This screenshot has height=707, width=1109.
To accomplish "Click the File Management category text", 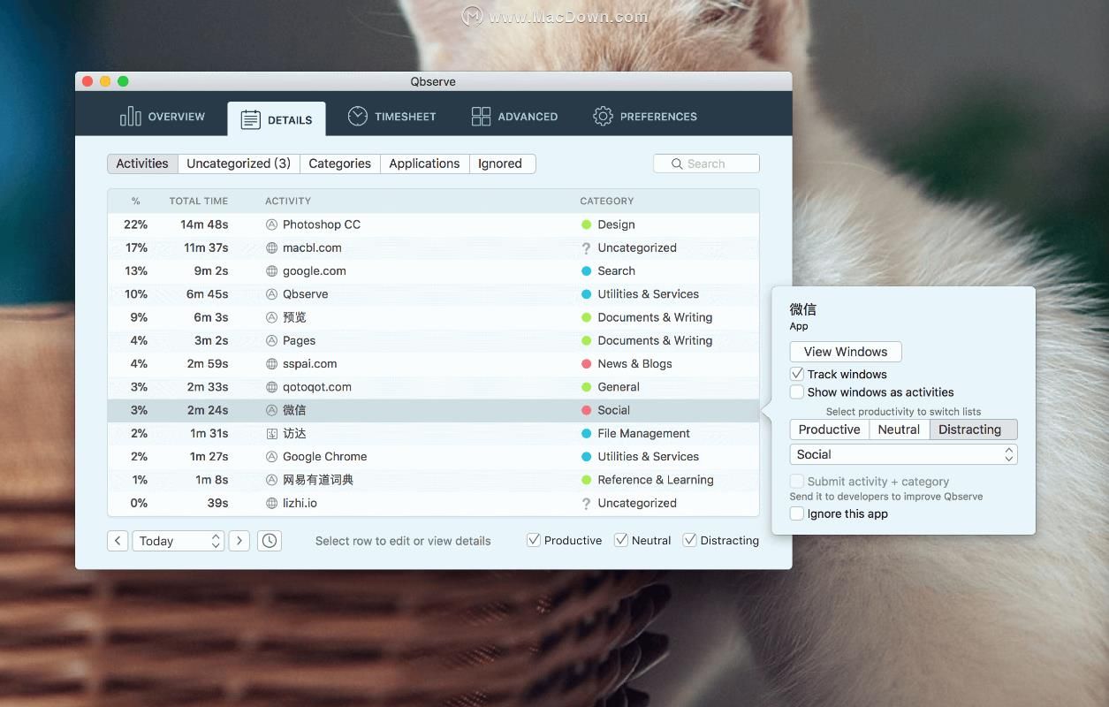I will (643, 433).
